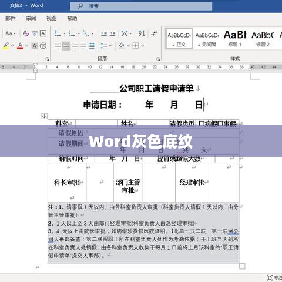The height and width of the screenshot is (282, 282).
Task: Click the 经理审批 table cell
Action: 192,183
